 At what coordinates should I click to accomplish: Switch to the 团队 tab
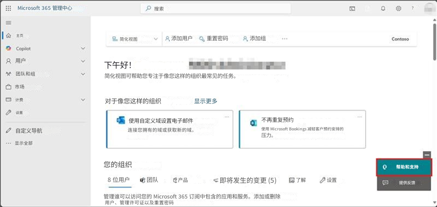[x=149, y=180]
